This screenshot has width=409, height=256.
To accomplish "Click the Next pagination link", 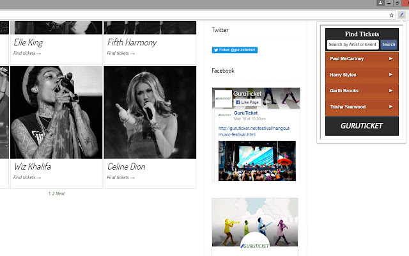I will 60,193.
